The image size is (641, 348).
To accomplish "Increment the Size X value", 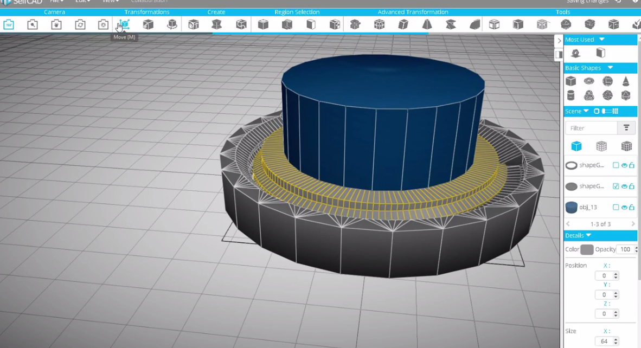I will tap(616, 339).
